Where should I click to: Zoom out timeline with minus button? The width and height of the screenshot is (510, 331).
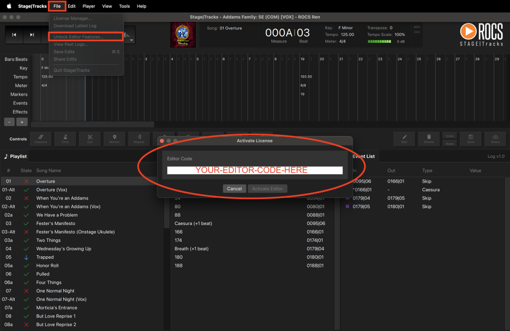click(9, 122)
